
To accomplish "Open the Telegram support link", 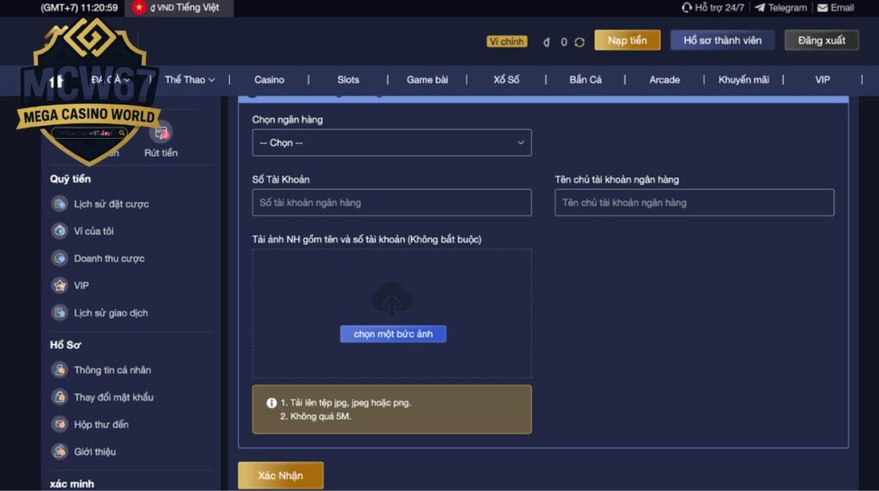I will 779,8.
